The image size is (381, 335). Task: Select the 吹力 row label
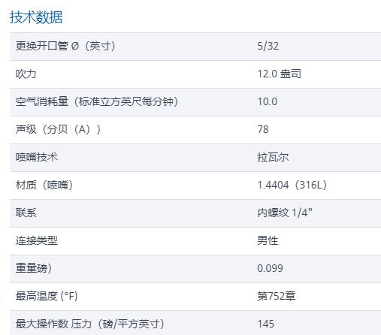[26, 74]
